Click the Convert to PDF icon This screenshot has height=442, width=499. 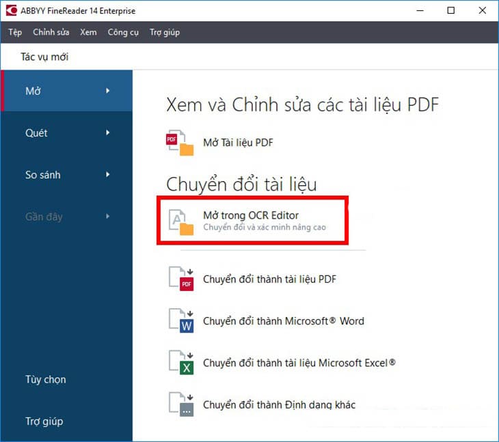(181, 279)
